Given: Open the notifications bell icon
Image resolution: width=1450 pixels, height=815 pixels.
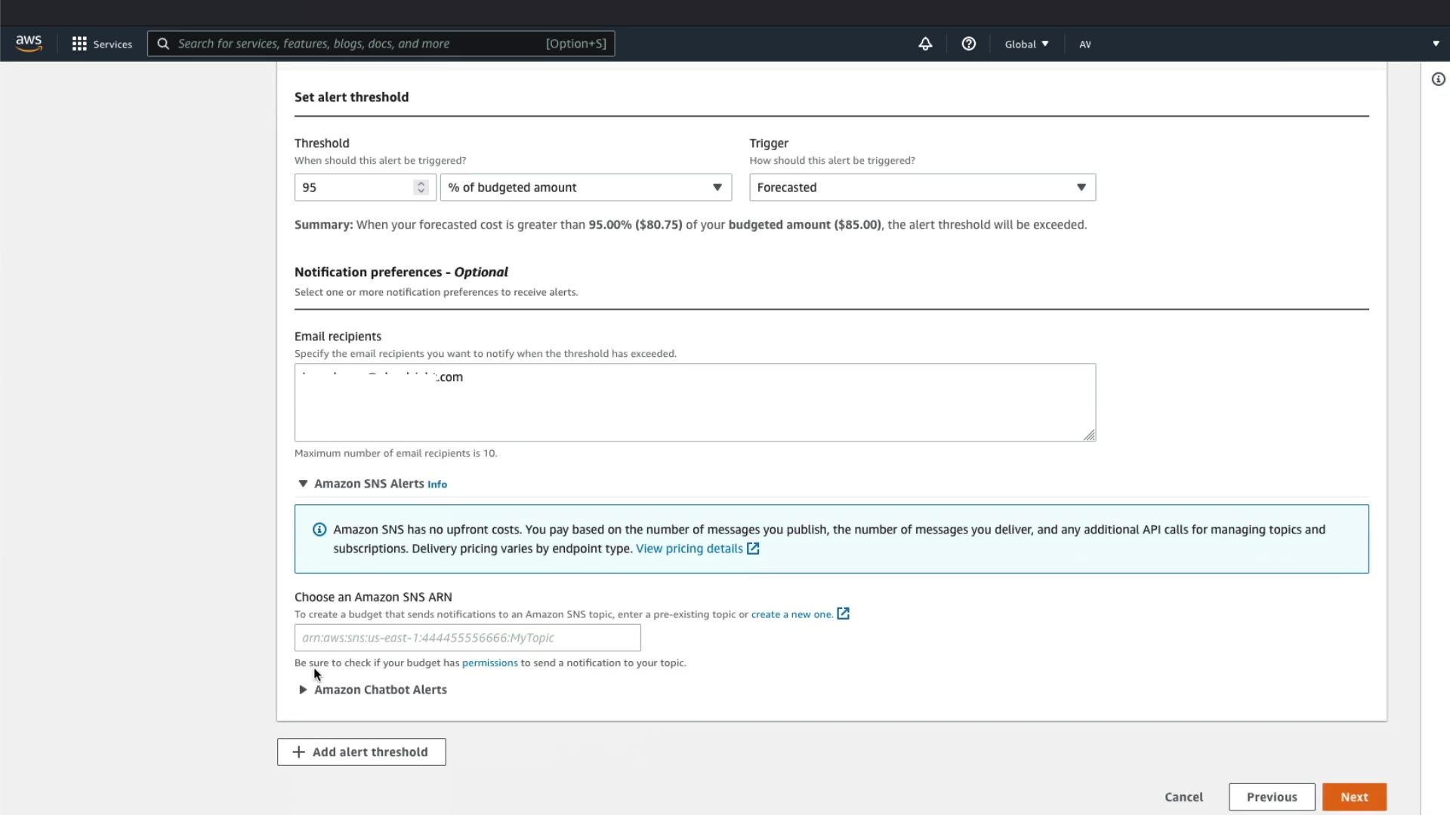Looking at the screenshot, I should click(925, 44).
